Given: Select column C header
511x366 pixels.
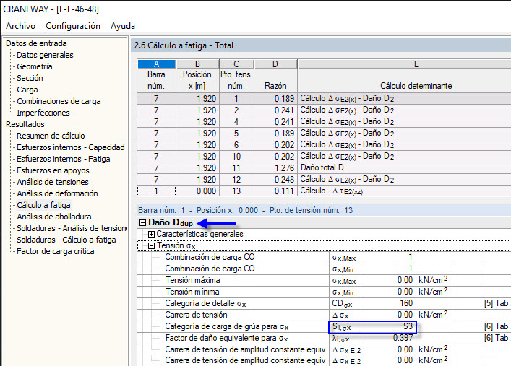Looking at the screenshot, I should click(x=236, y=64).
